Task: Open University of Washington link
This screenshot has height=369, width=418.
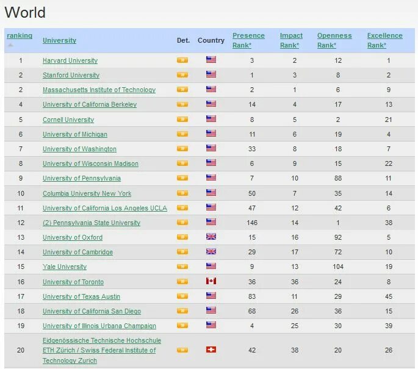Action: [x=79, y=149]
